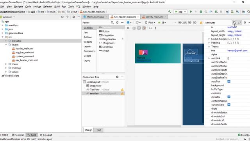This screenshot has width=250, height=141.
Task: Open TODO tool window
Action: (x=4, y=135)
